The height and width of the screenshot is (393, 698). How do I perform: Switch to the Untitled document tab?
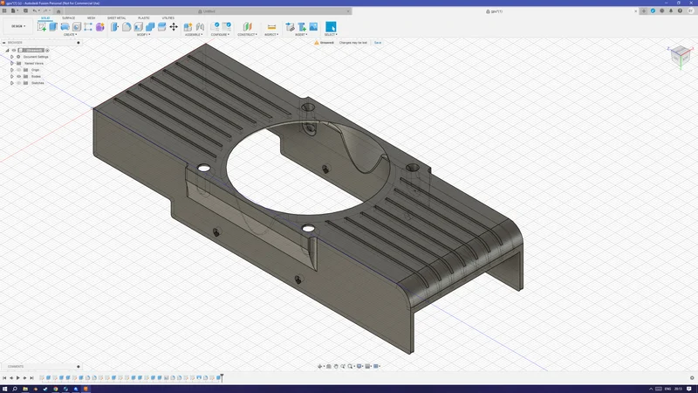tap(208, 11)
